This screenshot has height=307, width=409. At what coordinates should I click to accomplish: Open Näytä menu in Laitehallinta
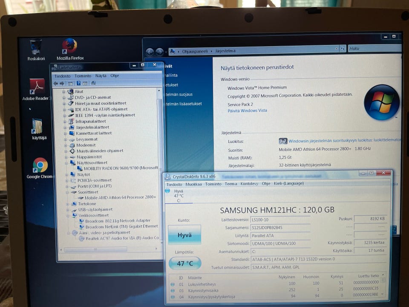pos(101,76)
